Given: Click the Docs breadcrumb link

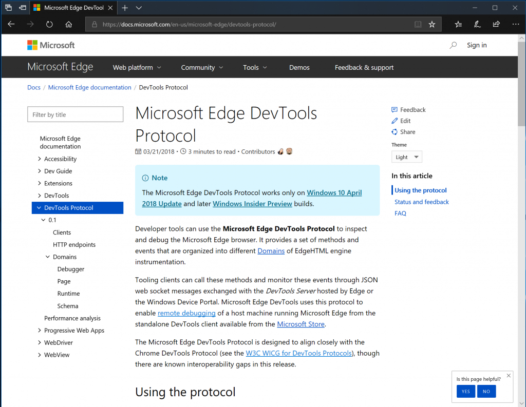Looking at the screenshot, I should click(x=34, y=87).
